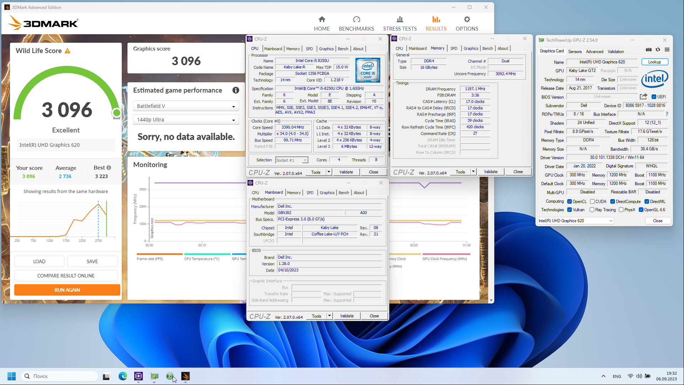Click GPU-Z refresh icon

(658, 50)
